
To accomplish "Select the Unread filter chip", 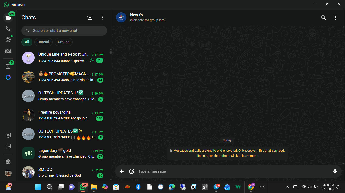I will [x=43, y=42].
